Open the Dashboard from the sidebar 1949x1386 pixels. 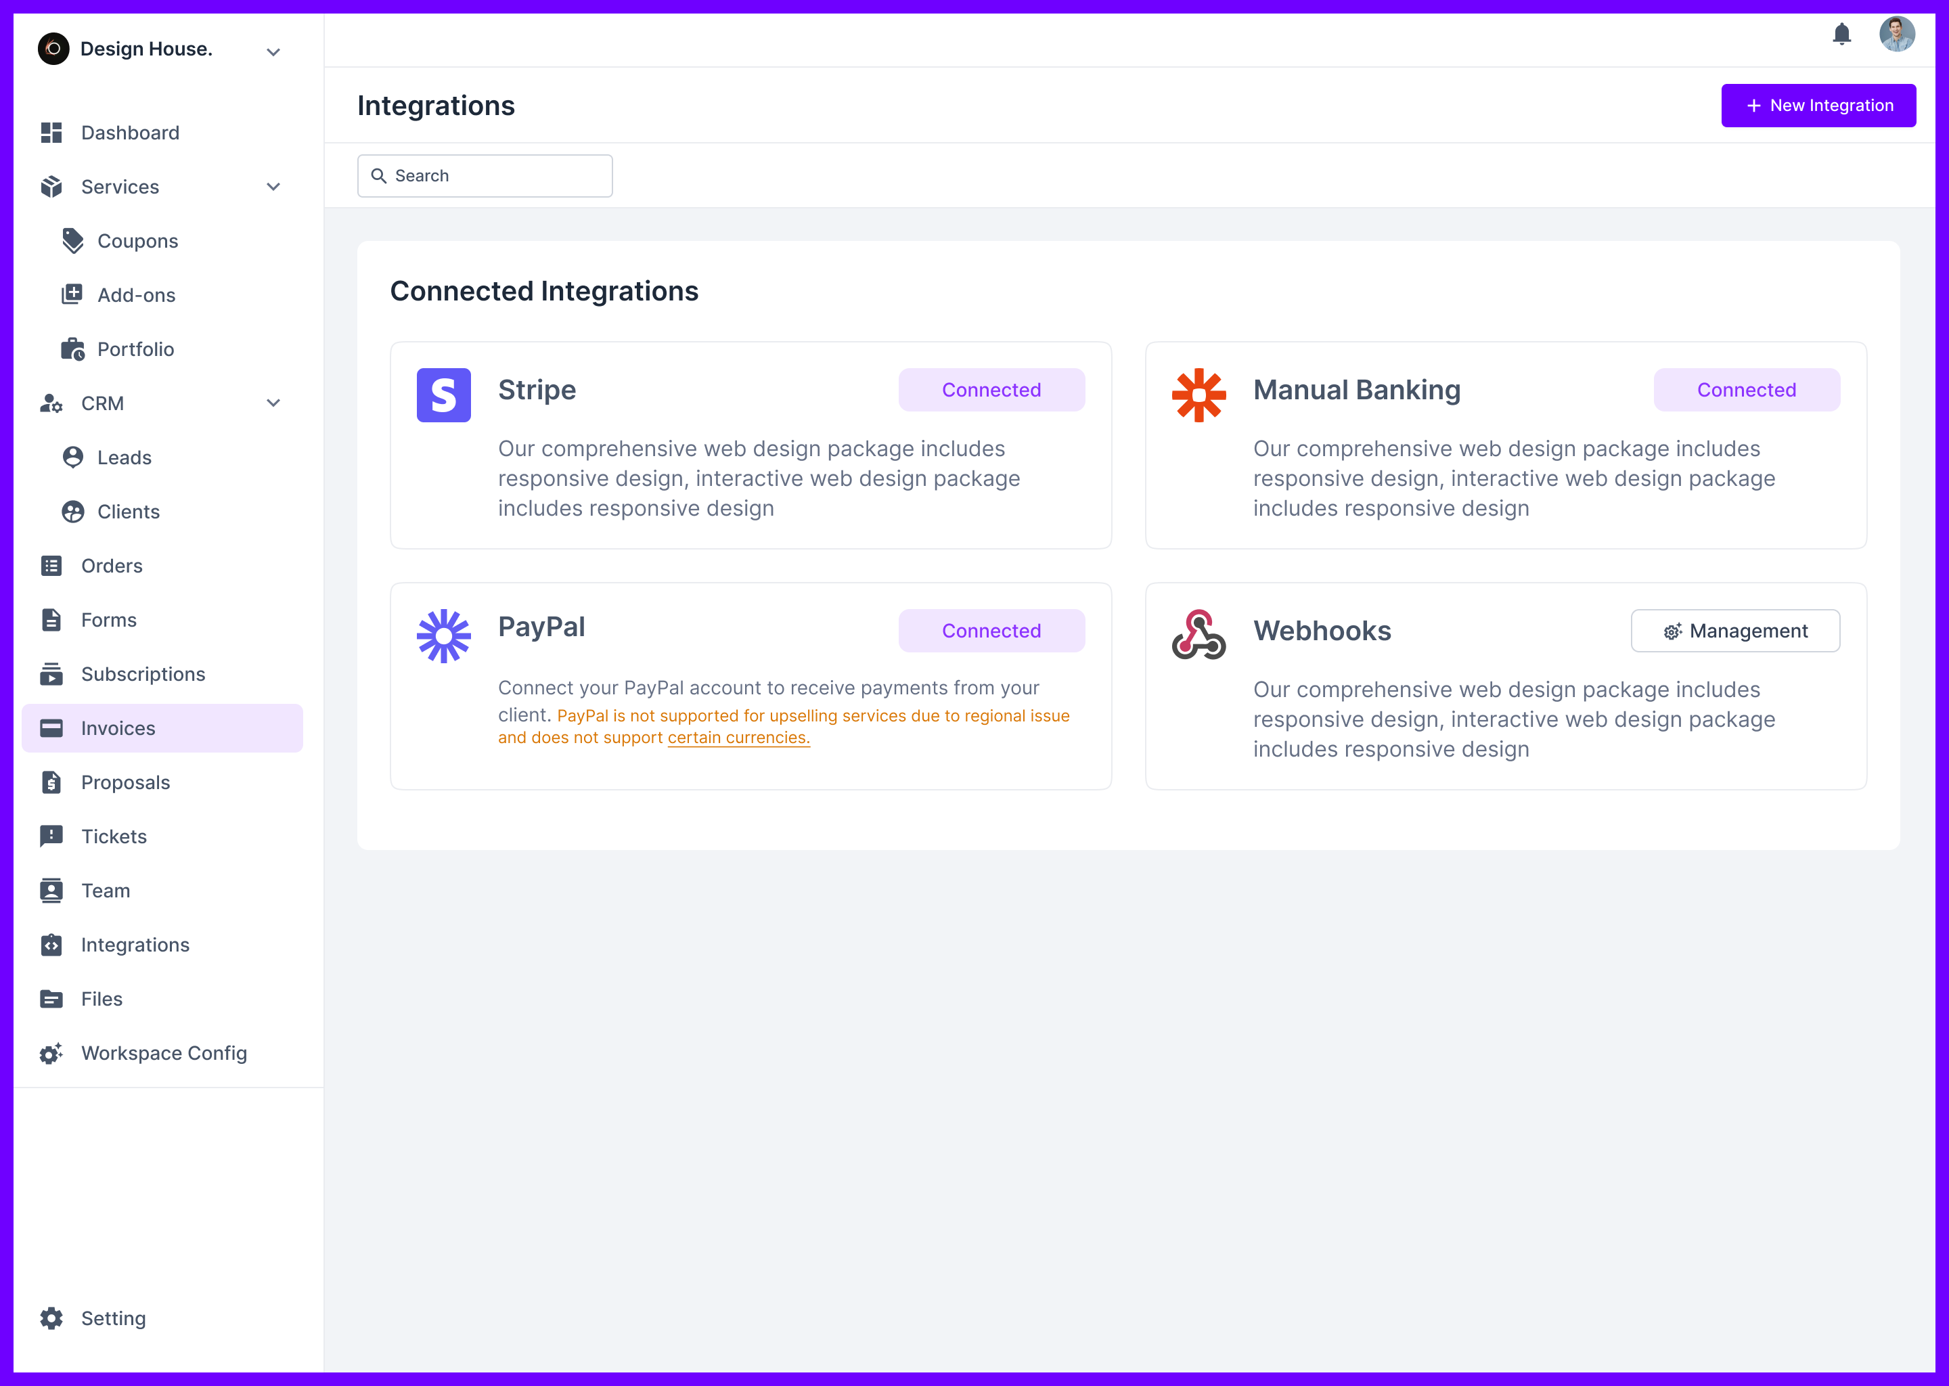130,132
